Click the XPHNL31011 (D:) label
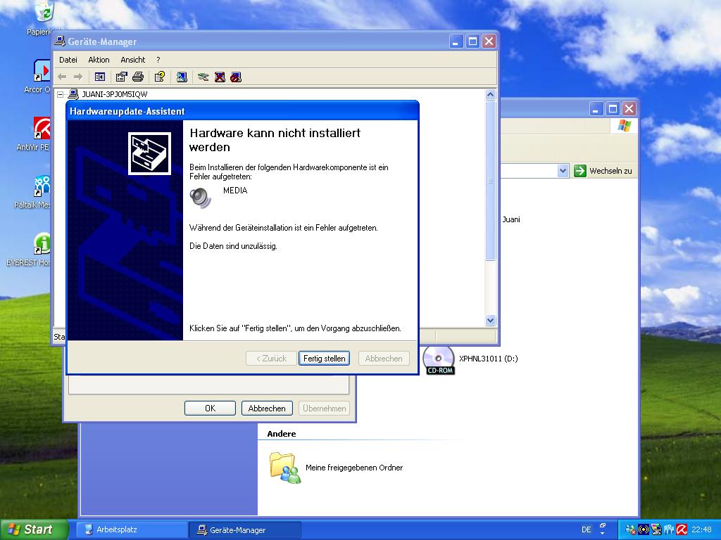The image size is (721, 540). click(489, 359)
